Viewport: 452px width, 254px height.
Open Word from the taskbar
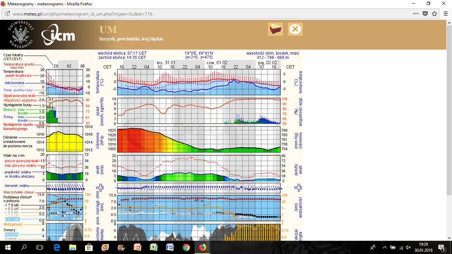170,247
